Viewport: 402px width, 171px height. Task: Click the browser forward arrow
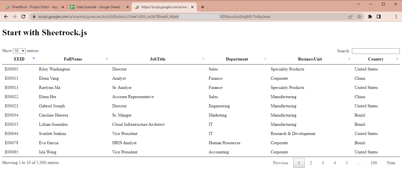tap(15, 17)
